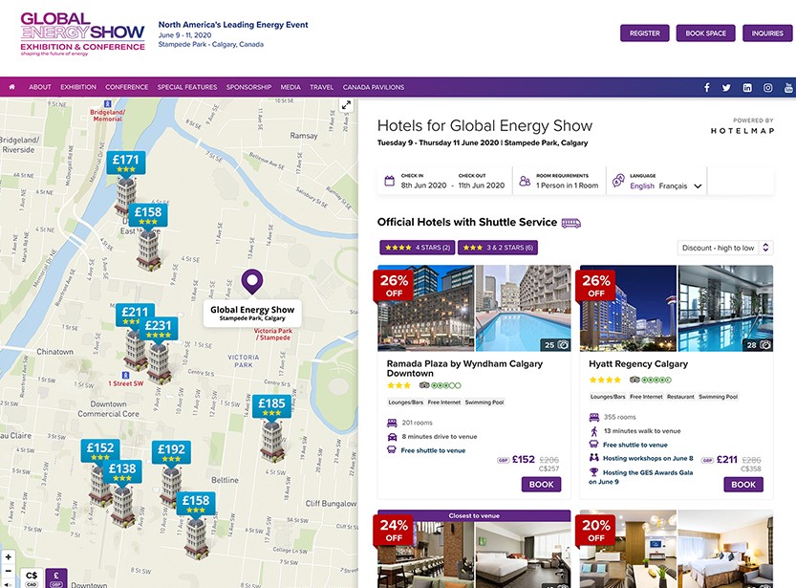
Task: Click the BOOK SPACE button
Action: pyautogui.click(x=705, y=33)
